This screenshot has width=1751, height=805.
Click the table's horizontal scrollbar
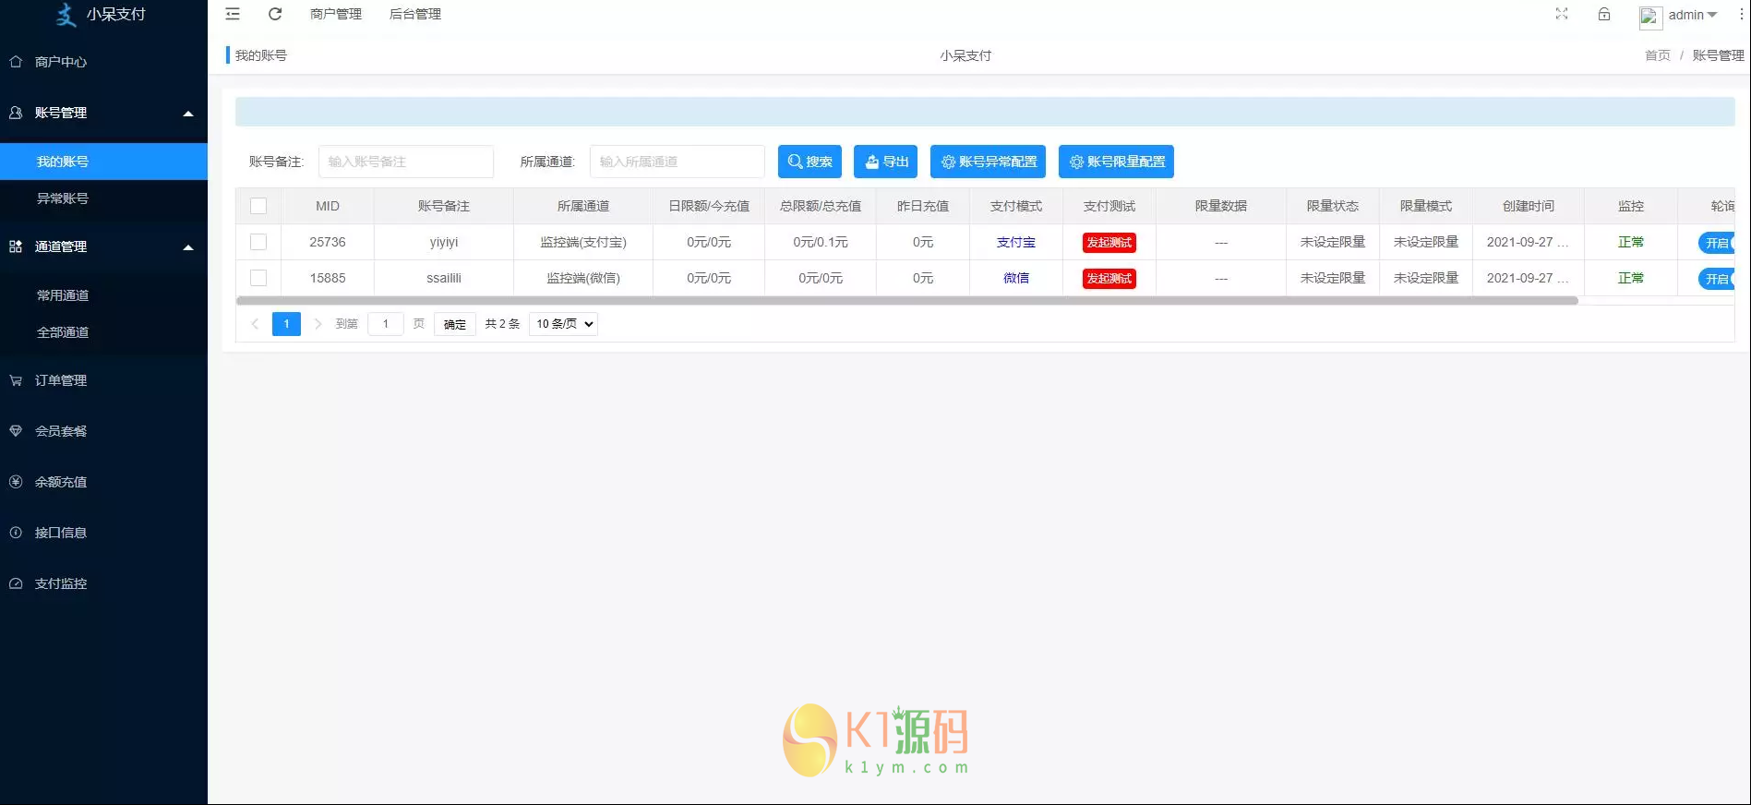[x=907, y=301]
